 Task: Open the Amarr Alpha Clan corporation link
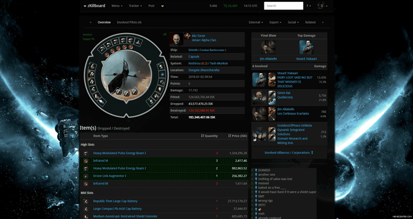pyautogui.click(x=204, y=40)
